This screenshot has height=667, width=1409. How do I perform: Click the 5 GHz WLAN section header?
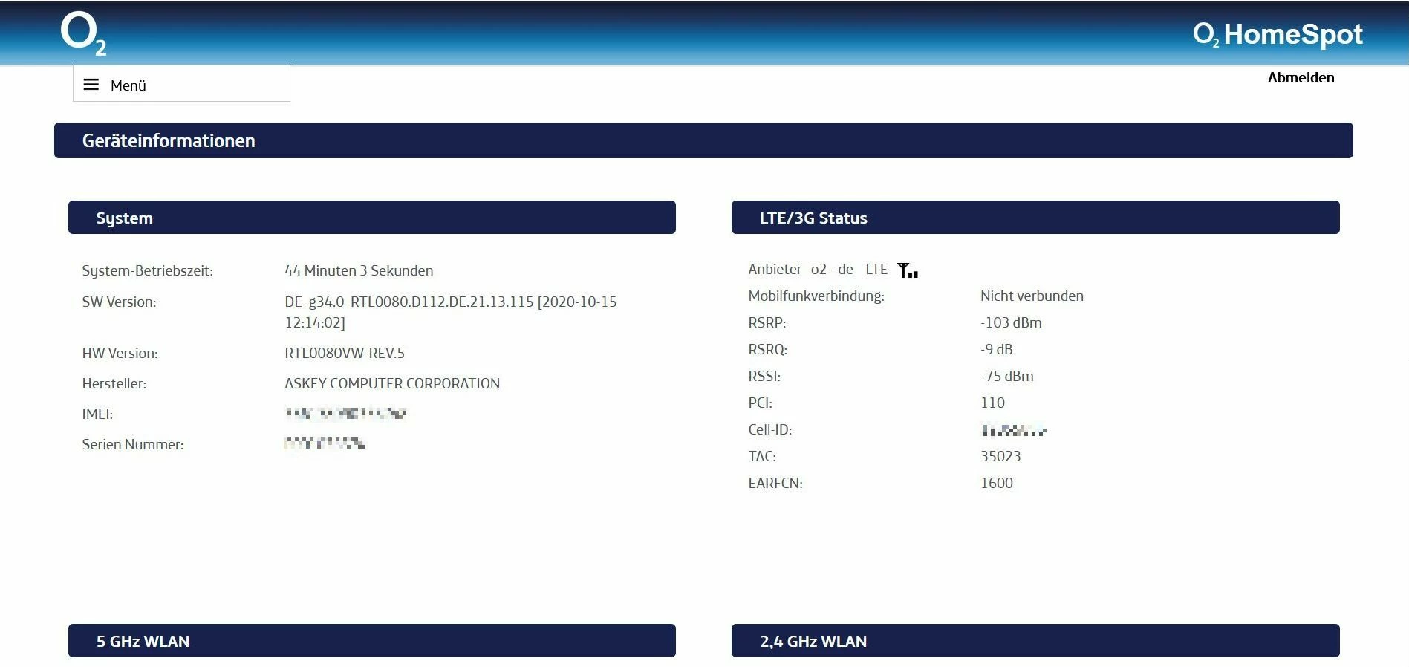click(x=372, y=641)
